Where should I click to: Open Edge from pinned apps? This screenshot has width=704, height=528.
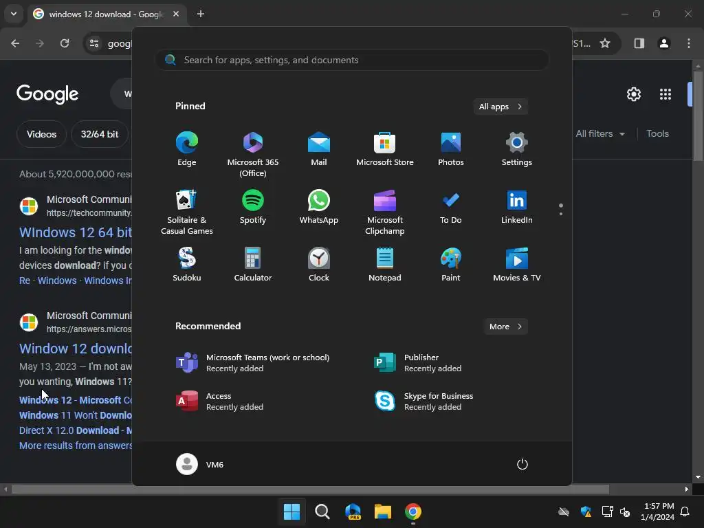point(187,149)
